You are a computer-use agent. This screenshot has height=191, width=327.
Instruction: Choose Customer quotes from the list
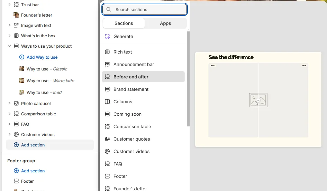pyautogui.click(x=143, y=139)
